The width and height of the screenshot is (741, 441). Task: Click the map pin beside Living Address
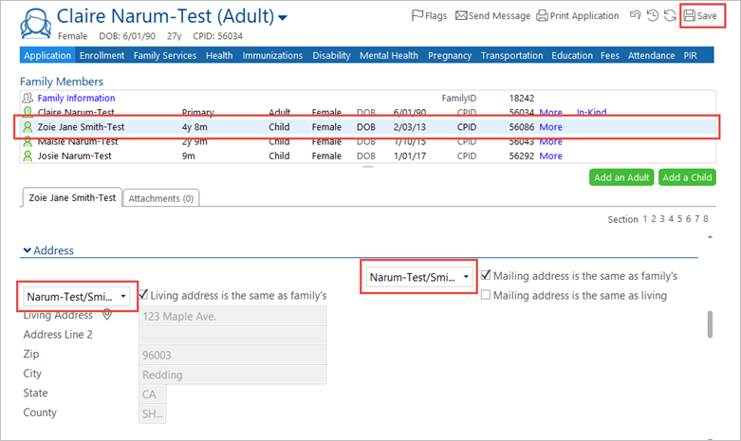coord(107,315)
